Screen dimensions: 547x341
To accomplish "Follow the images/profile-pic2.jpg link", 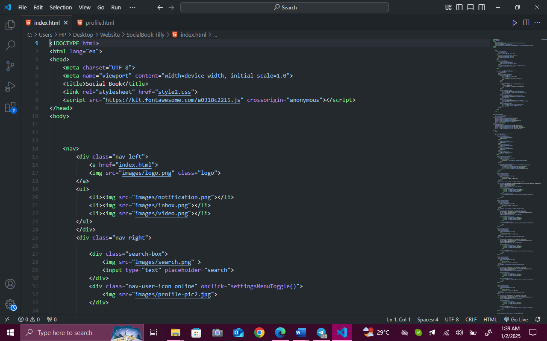I will 173,295.
